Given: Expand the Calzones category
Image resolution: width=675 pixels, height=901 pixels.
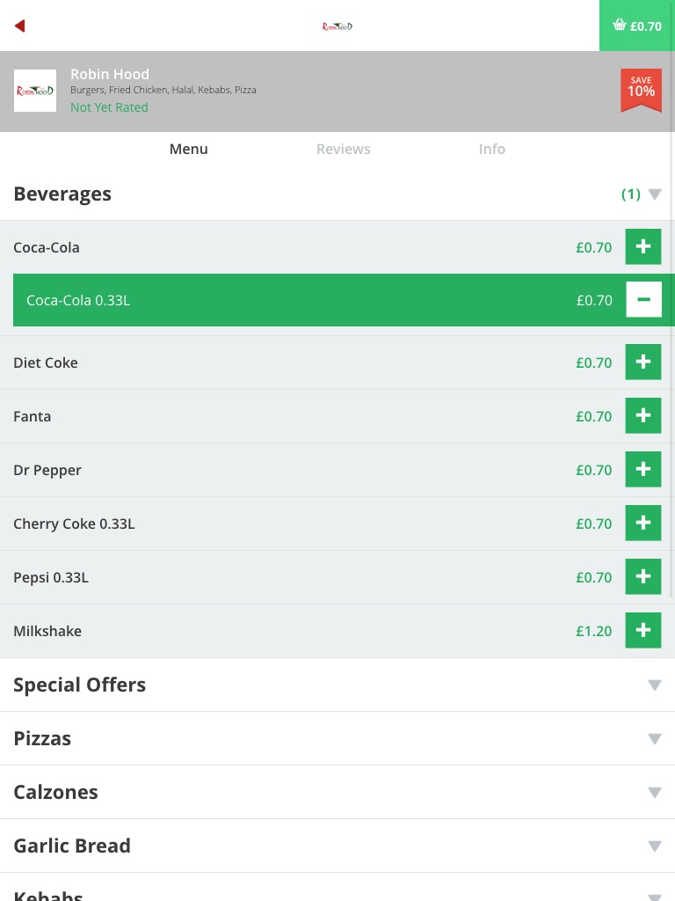Looking at the screenshot, I should (654, 793).
